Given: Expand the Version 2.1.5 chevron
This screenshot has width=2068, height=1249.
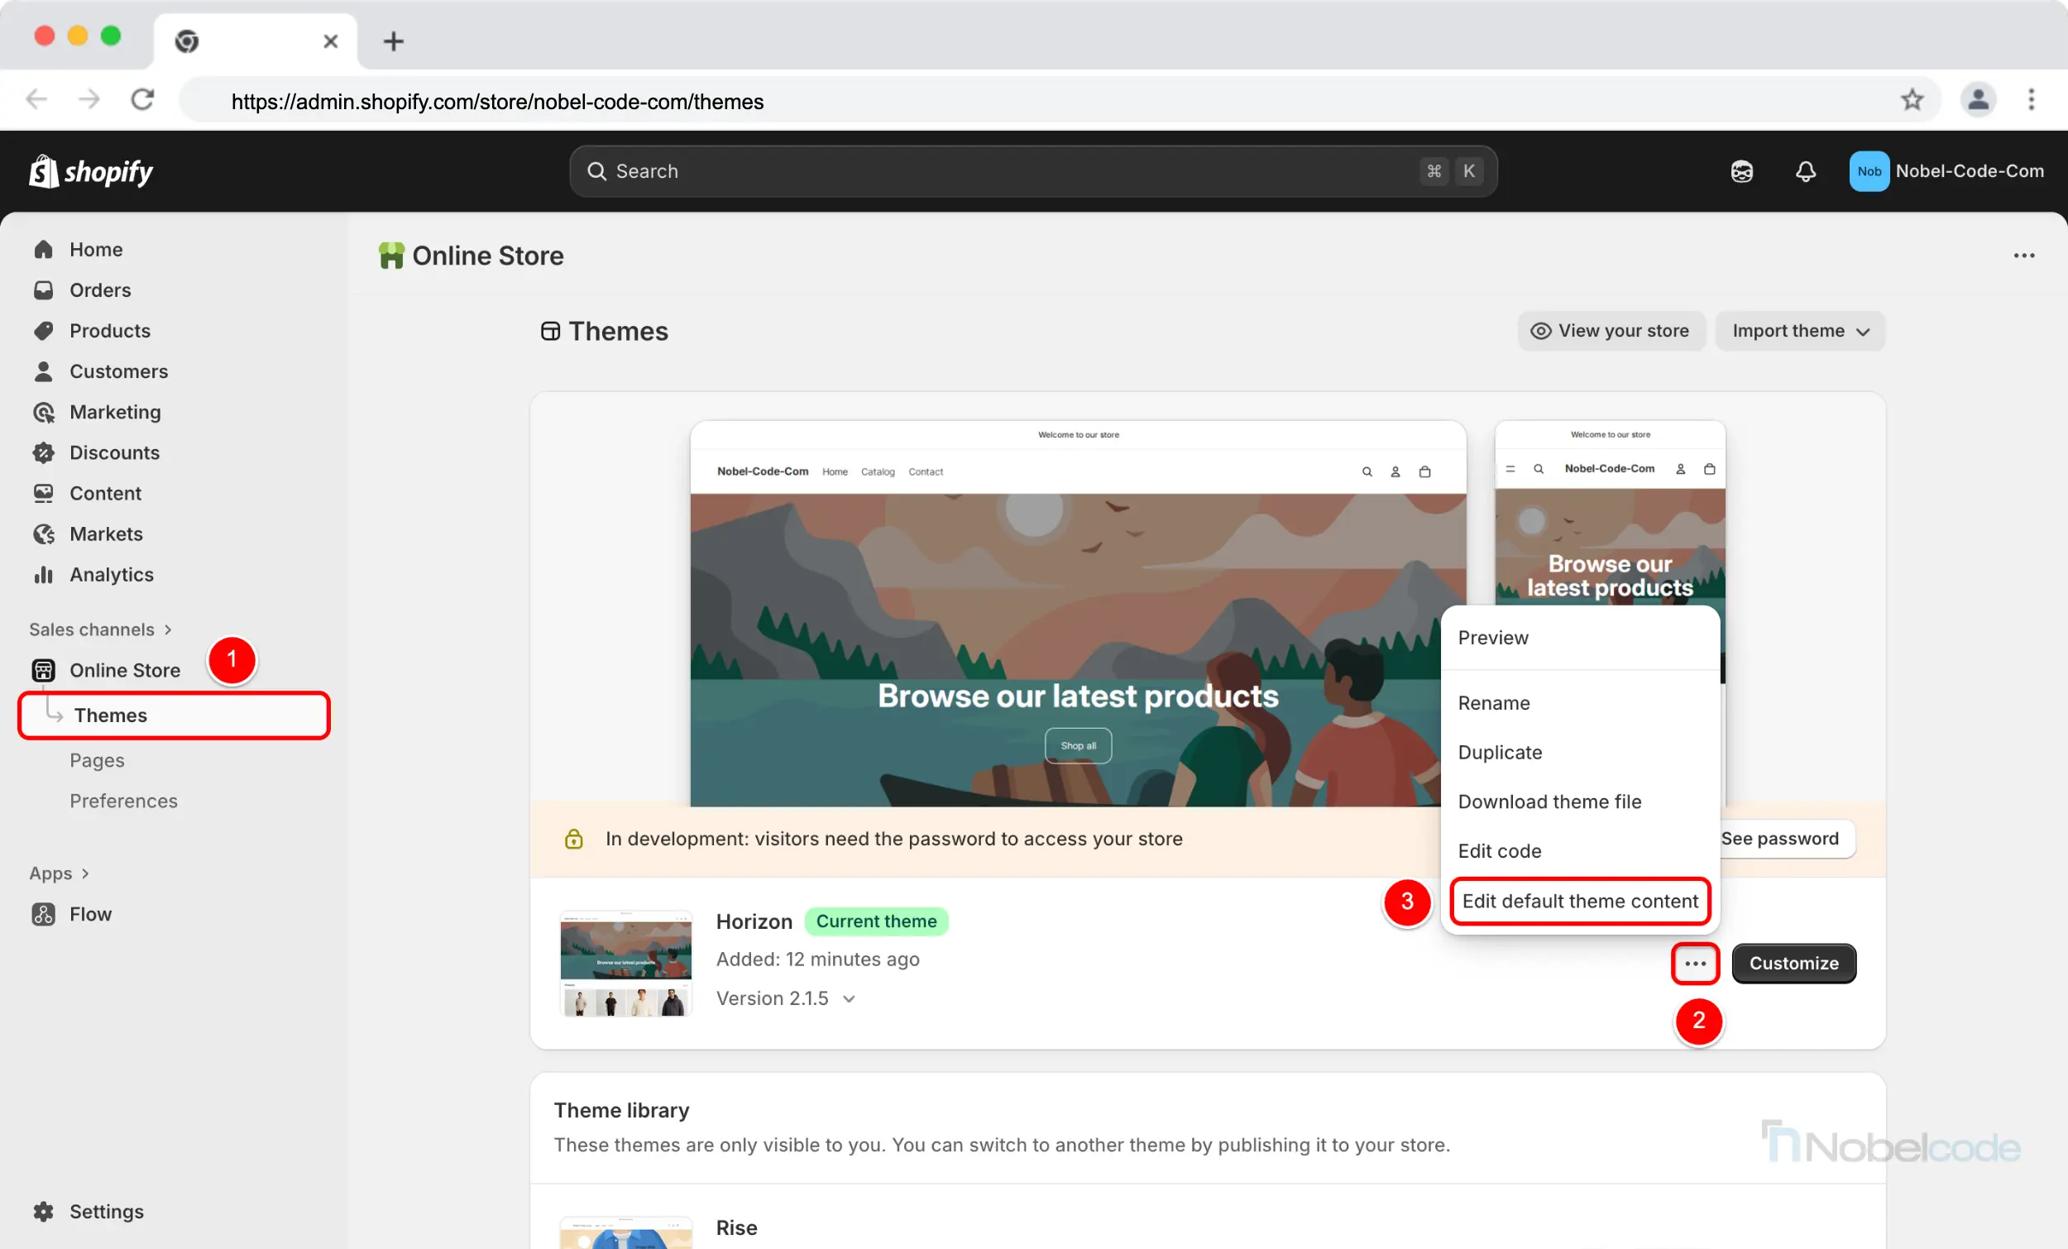Looking at the screenshot, I should (850, 999).
